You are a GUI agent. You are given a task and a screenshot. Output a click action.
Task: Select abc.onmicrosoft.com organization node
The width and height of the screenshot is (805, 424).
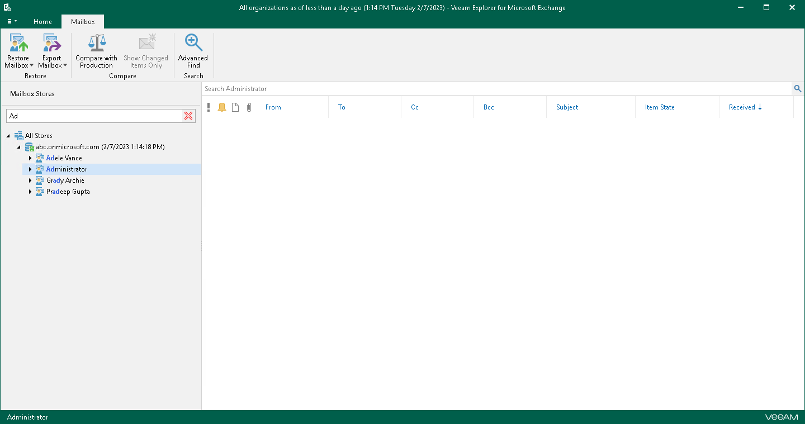[101, 147]
